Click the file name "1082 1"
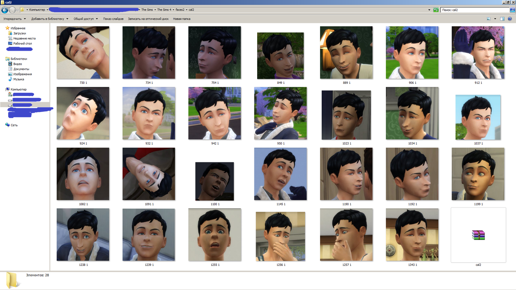 (83, 204)
